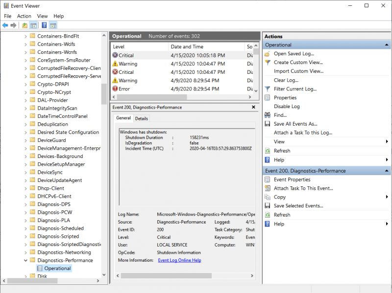The width and height of the screenshot is (392, 293).
Task: Open the View submenu arrow
Action: coord(386,141)
